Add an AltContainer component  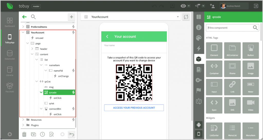[x=232, y=50]
